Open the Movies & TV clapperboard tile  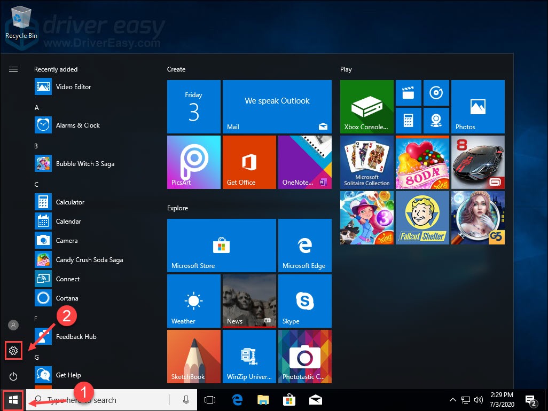coord(408,93)
